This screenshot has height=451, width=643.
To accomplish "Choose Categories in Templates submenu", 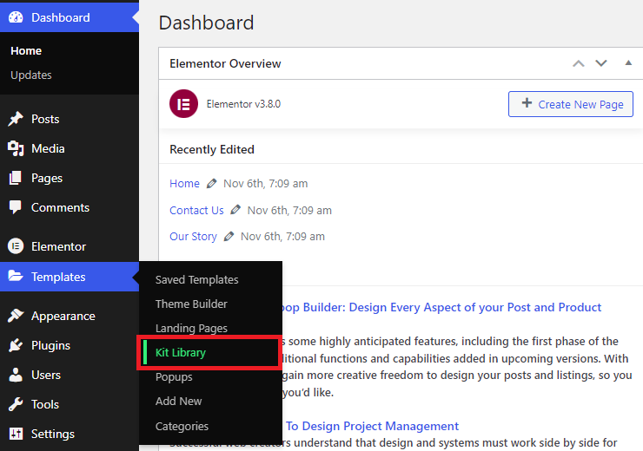I will click(x=182, y=427).
